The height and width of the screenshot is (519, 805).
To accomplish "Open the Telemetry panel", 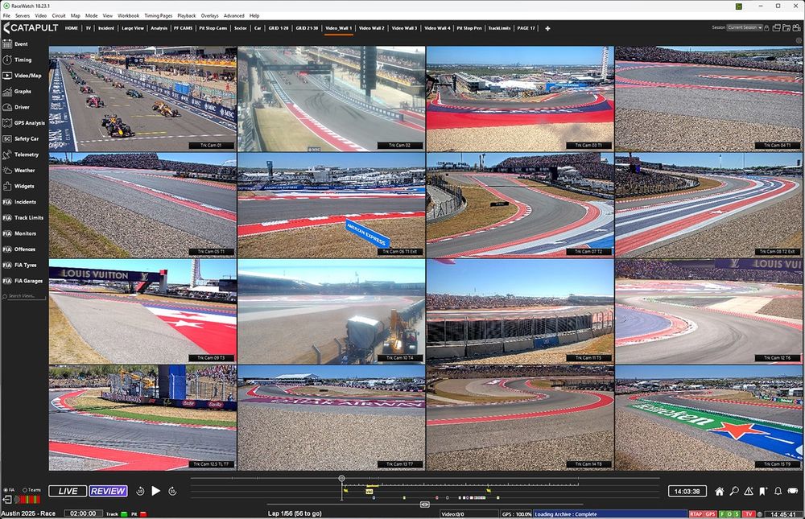I will pyautogui.click(x=24, y=154).
